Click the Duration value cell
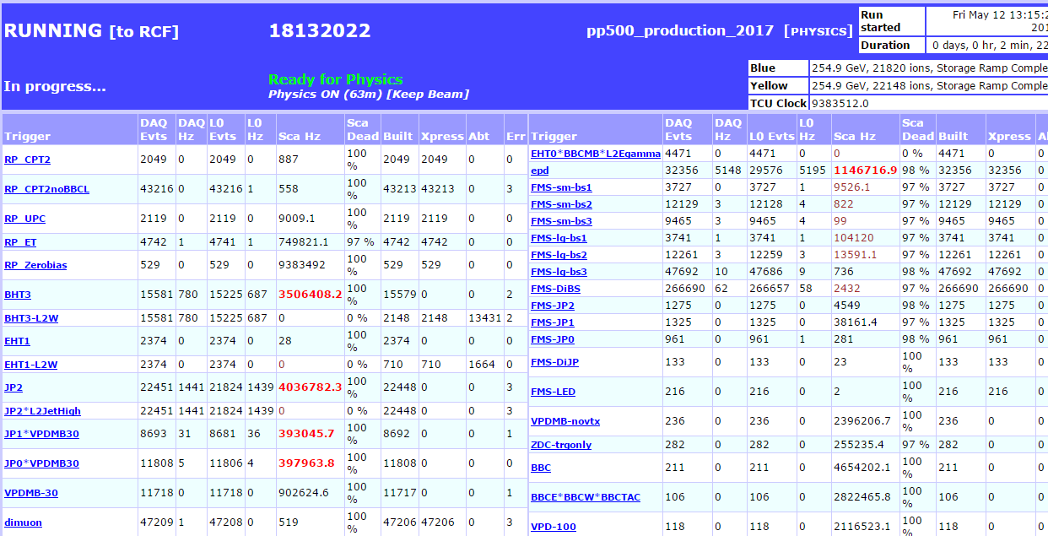Screen dimensions: 1048x536 [986, 46]
